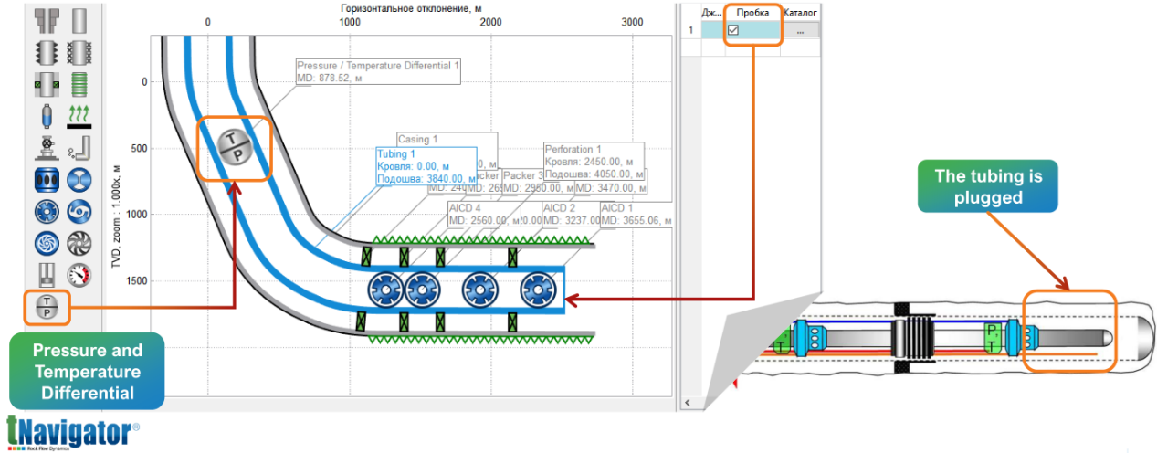Select the gray fan-blade device tool
The width and height of the screenshot is (1157, 453).
pos(80,243)
